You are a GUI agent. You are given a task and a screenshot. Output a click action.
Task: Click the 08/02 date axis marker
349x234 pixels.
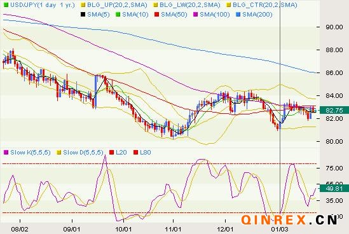click(20, 229)
